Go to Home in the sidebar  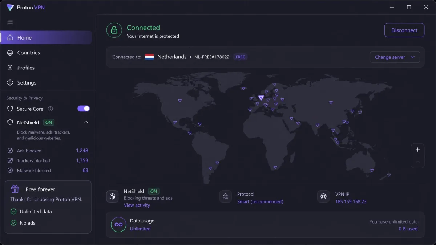tap(46, 38)
